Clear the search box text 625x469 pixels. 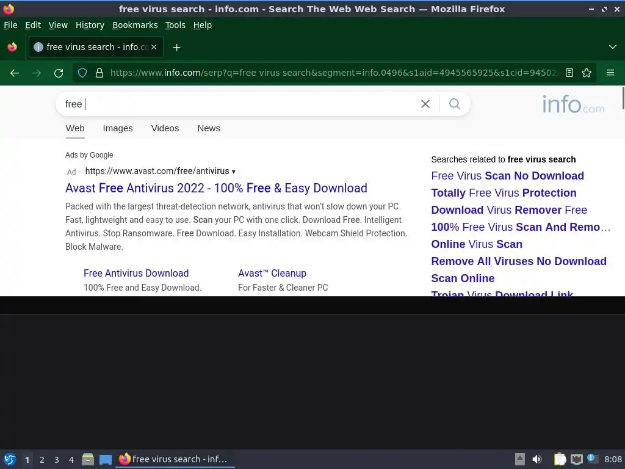(x=425, y=104)
